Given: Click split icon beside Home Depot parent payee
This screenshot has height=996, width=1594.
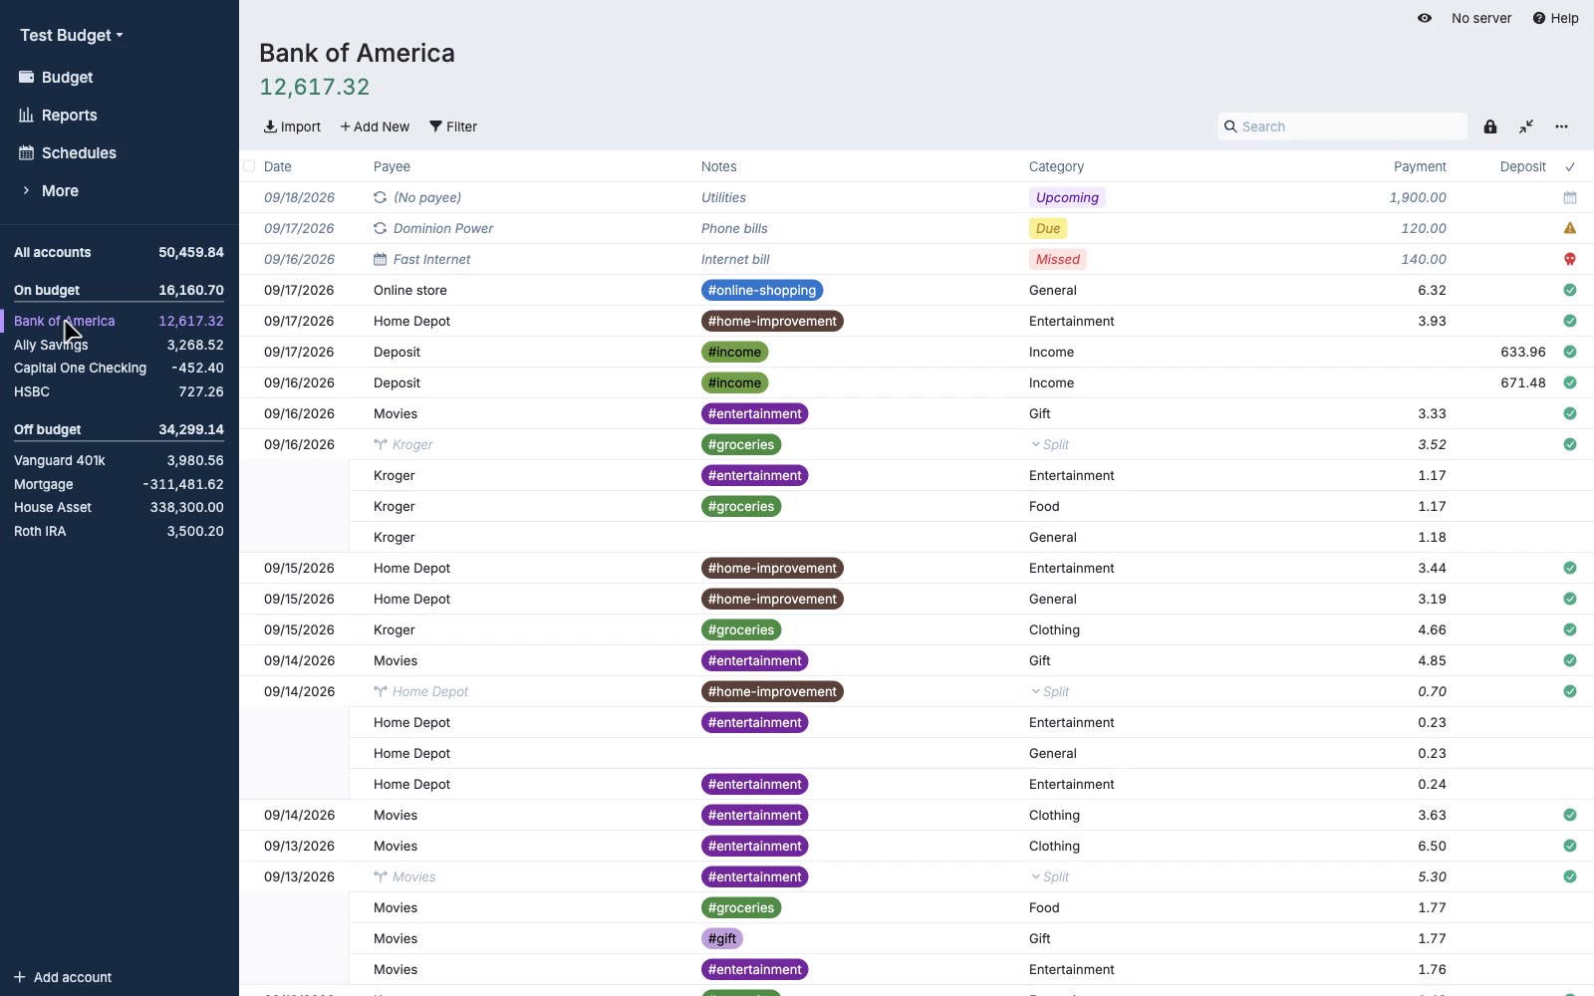Looking at the screenshot, I should (380, 691).
